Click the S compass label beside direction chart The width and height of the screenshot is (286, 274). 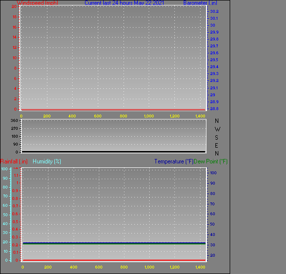[216, 137]
